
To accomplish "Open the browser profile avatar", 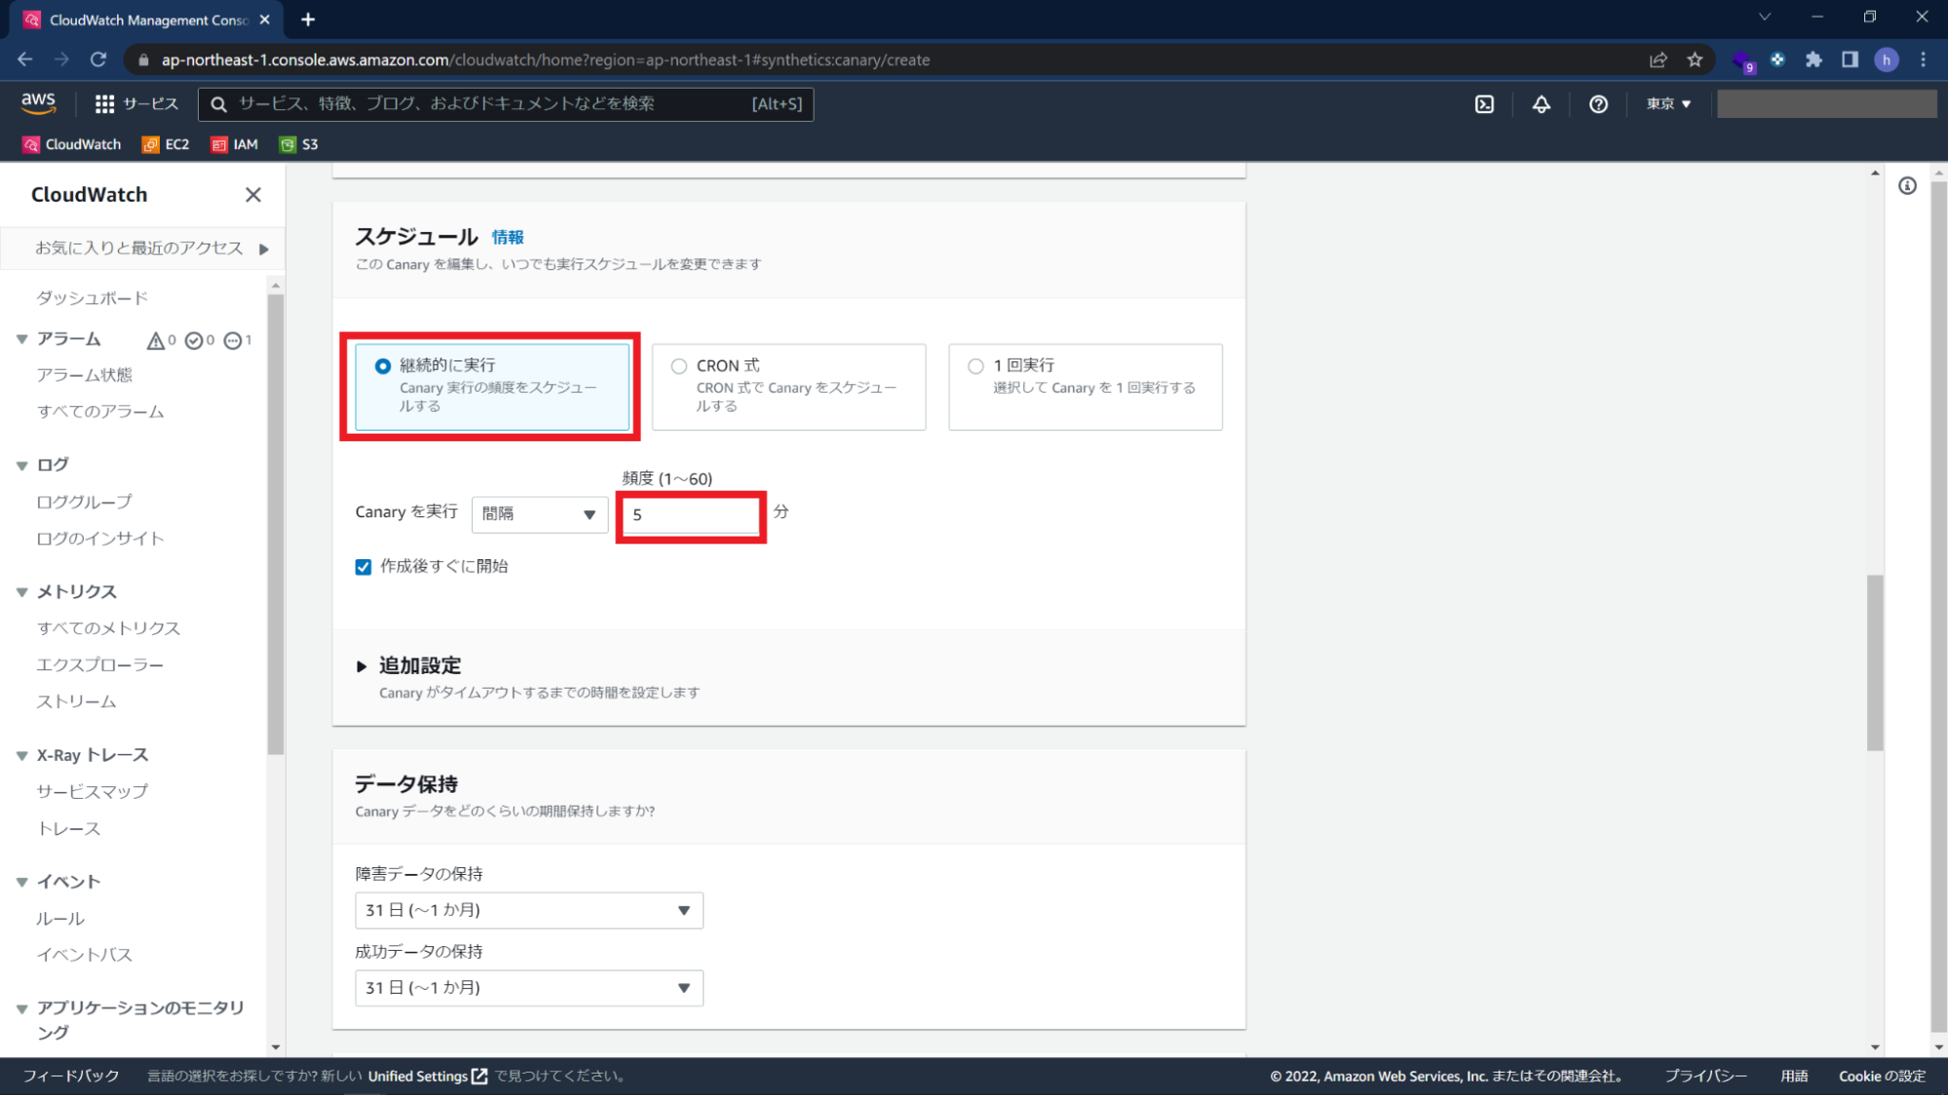I will click(x=1887, y=59).
